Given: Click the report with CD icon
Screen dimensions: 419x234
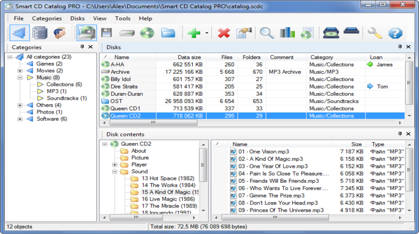Looking at the screenshot, I should pos(307,33).
